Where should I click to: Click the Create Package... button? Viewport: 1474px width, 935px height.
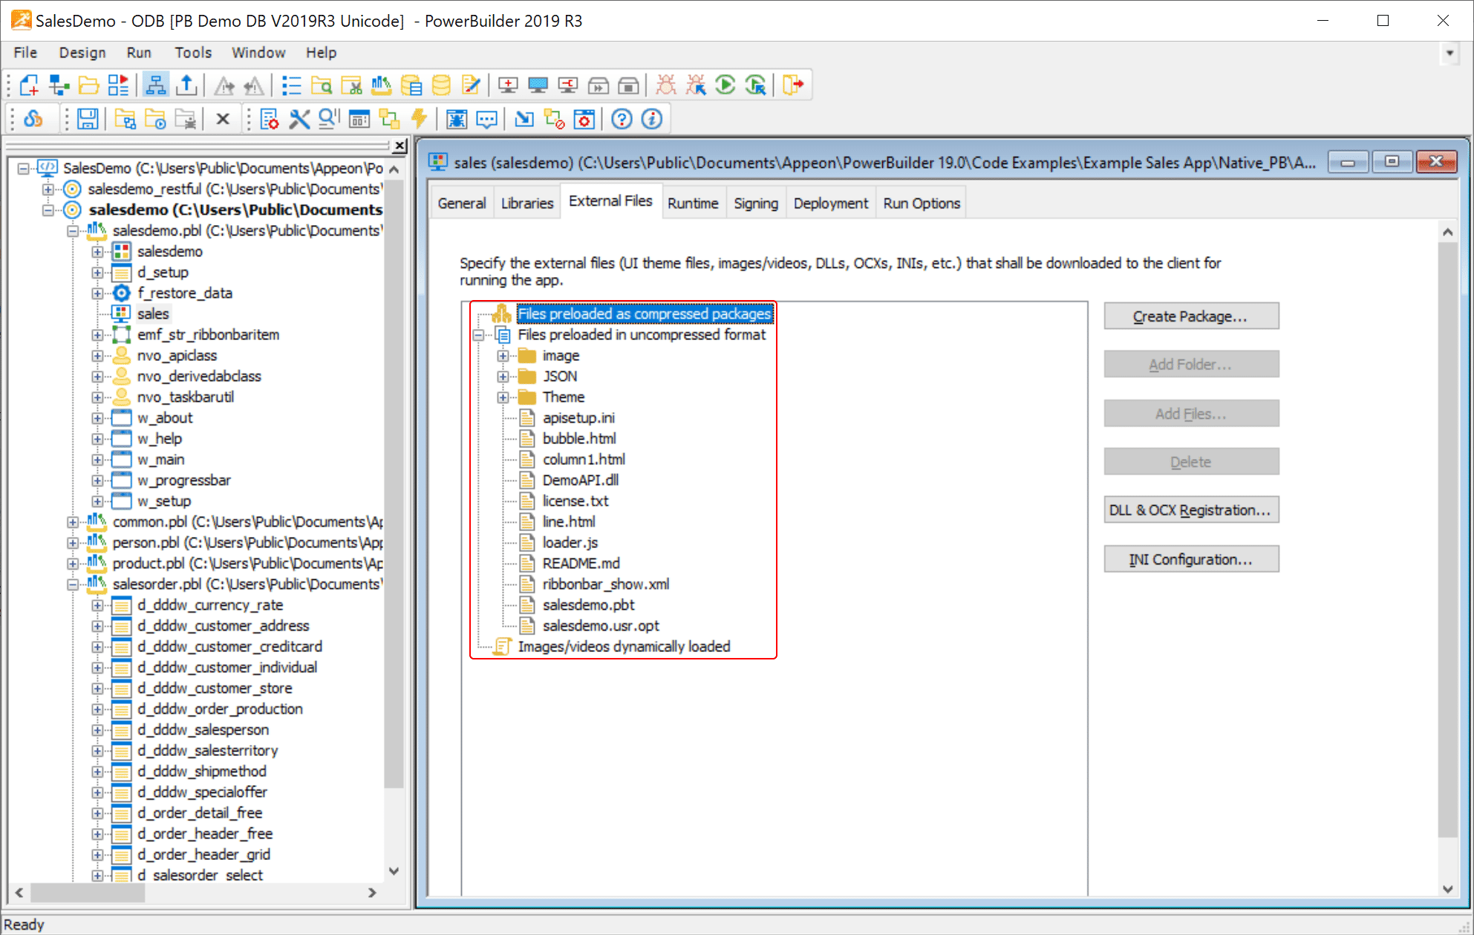pos(1191,316)
